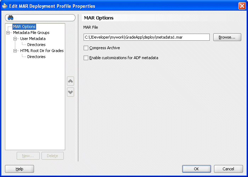Enable the Compress Archive checkbox
Image resolution: width=248 pixels, height=177 pixels.
click(86, 48)
